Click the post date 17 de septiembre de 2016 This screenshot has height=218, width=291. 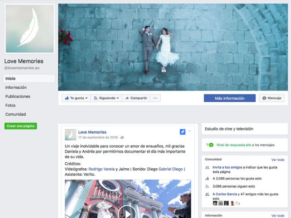pyautogui.click(x=98, y=138)
